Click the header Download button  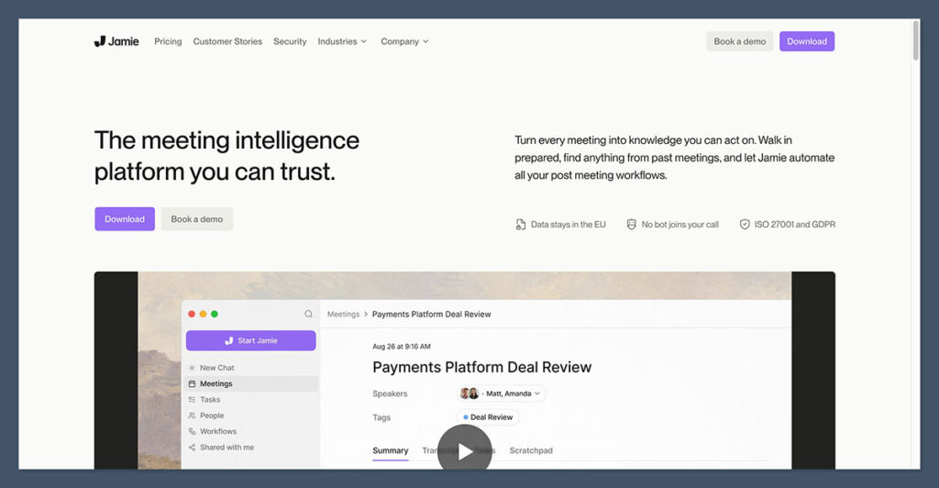(x=807, y=41)
